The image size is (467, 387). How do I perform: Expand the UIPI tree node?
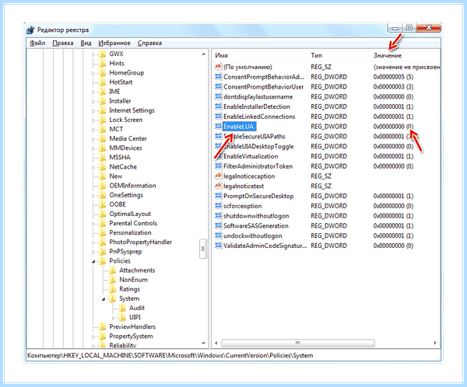114,318
